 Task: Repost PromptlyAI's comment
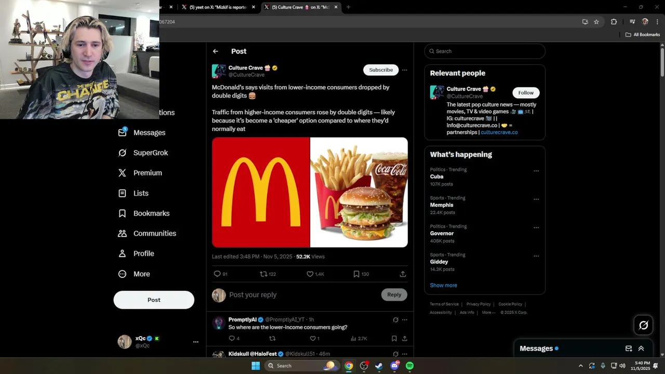[272, 339]
